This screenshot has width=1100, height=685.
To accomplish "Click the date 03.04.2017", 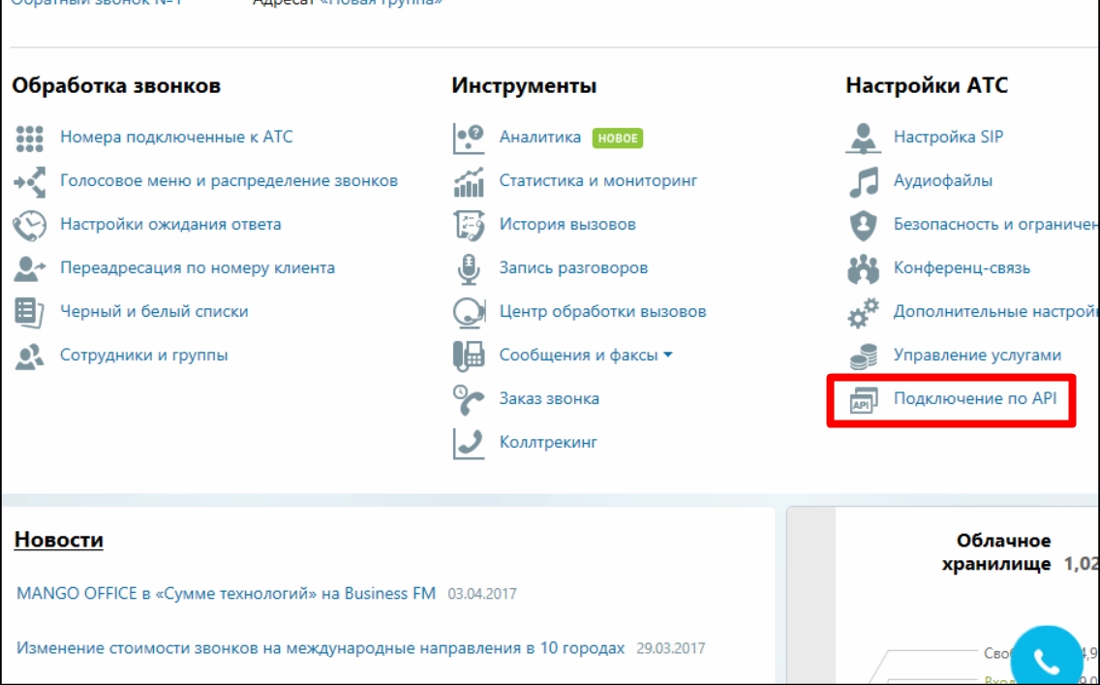I will (x=482, y=595).
